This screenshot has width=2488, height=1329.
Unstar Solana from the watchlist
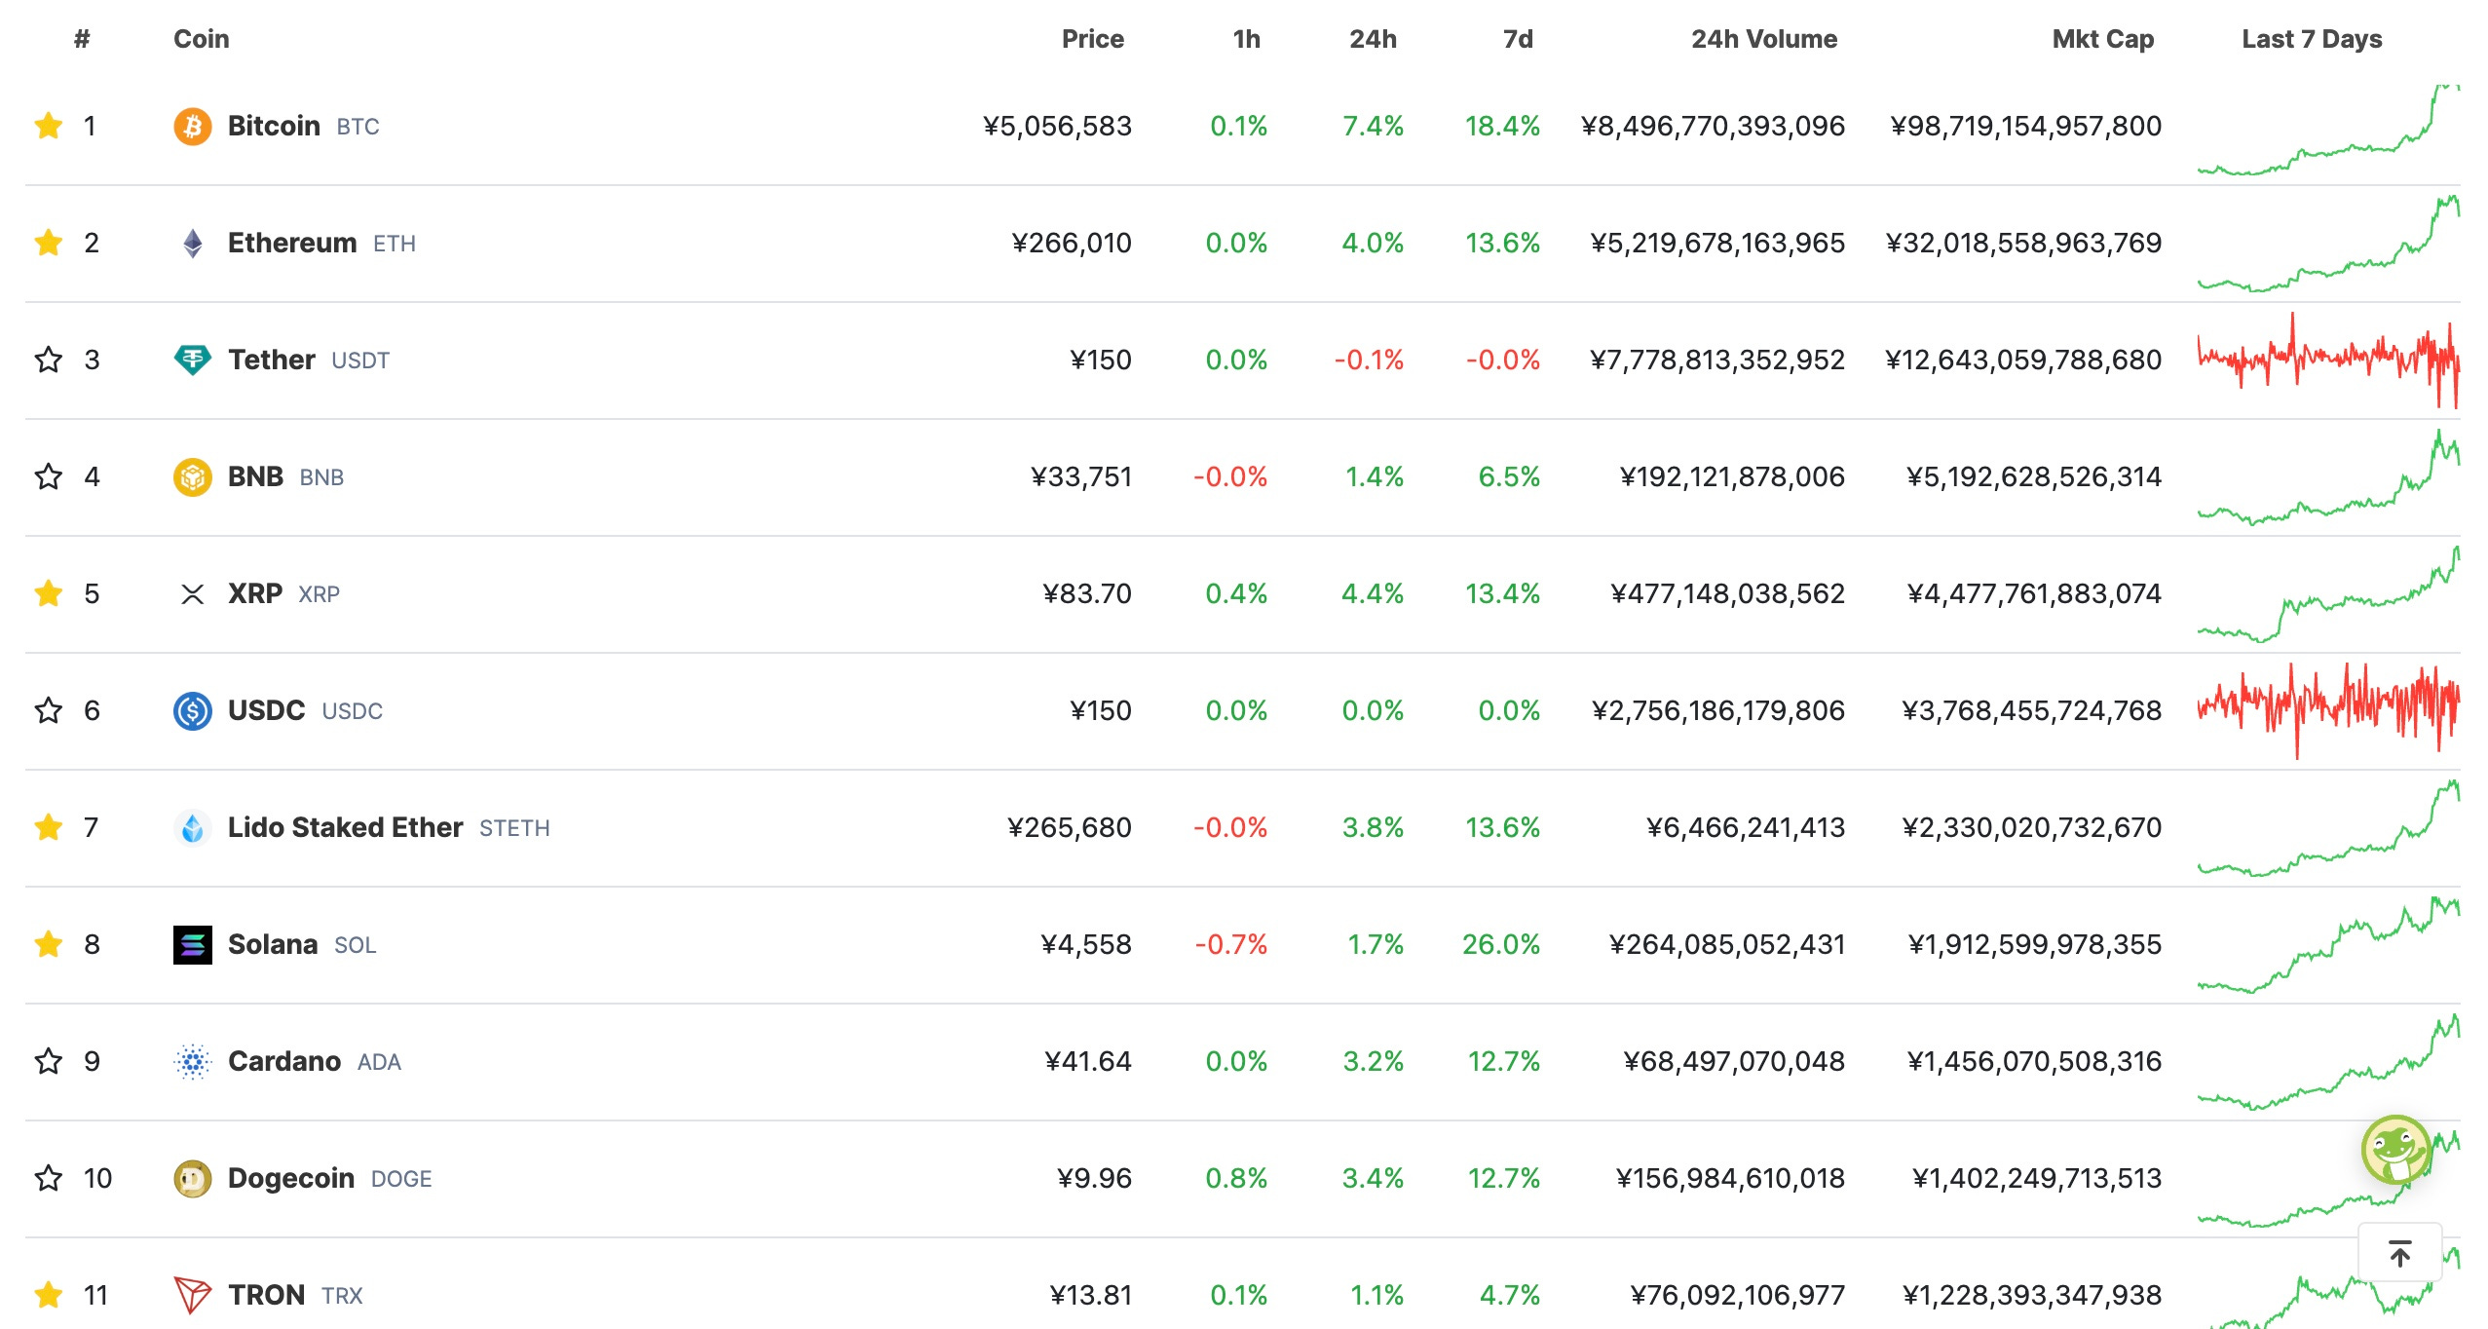tap(49, 944)
